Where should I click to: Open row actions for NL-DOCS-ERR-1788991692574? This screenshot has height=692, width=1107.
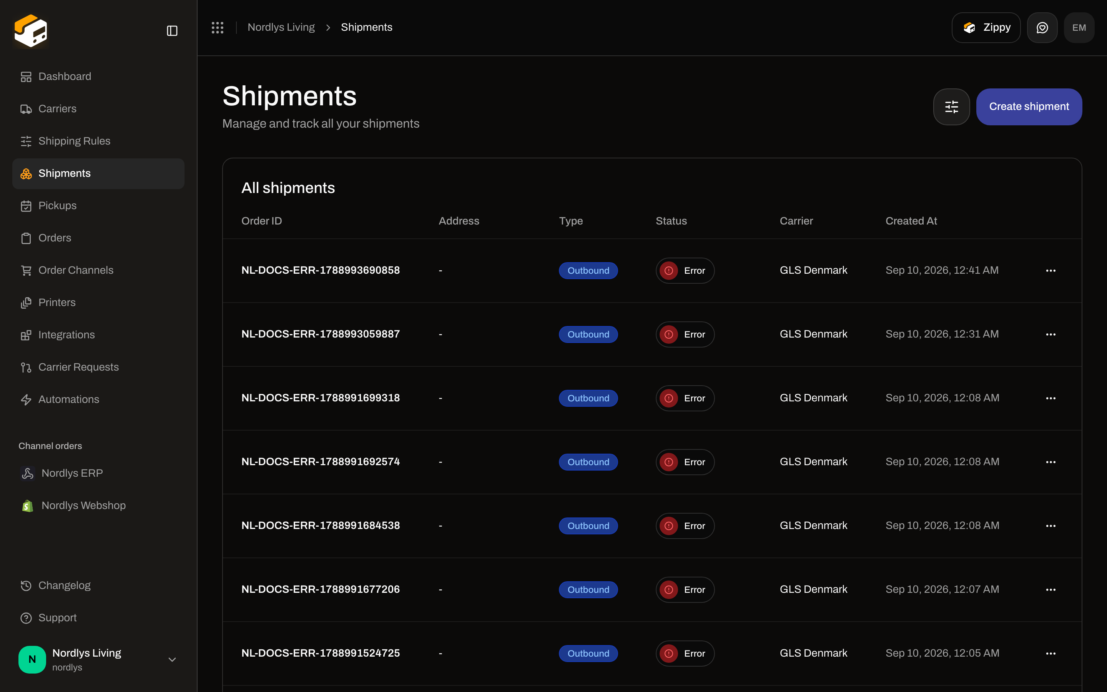[x=1050, y=462]
